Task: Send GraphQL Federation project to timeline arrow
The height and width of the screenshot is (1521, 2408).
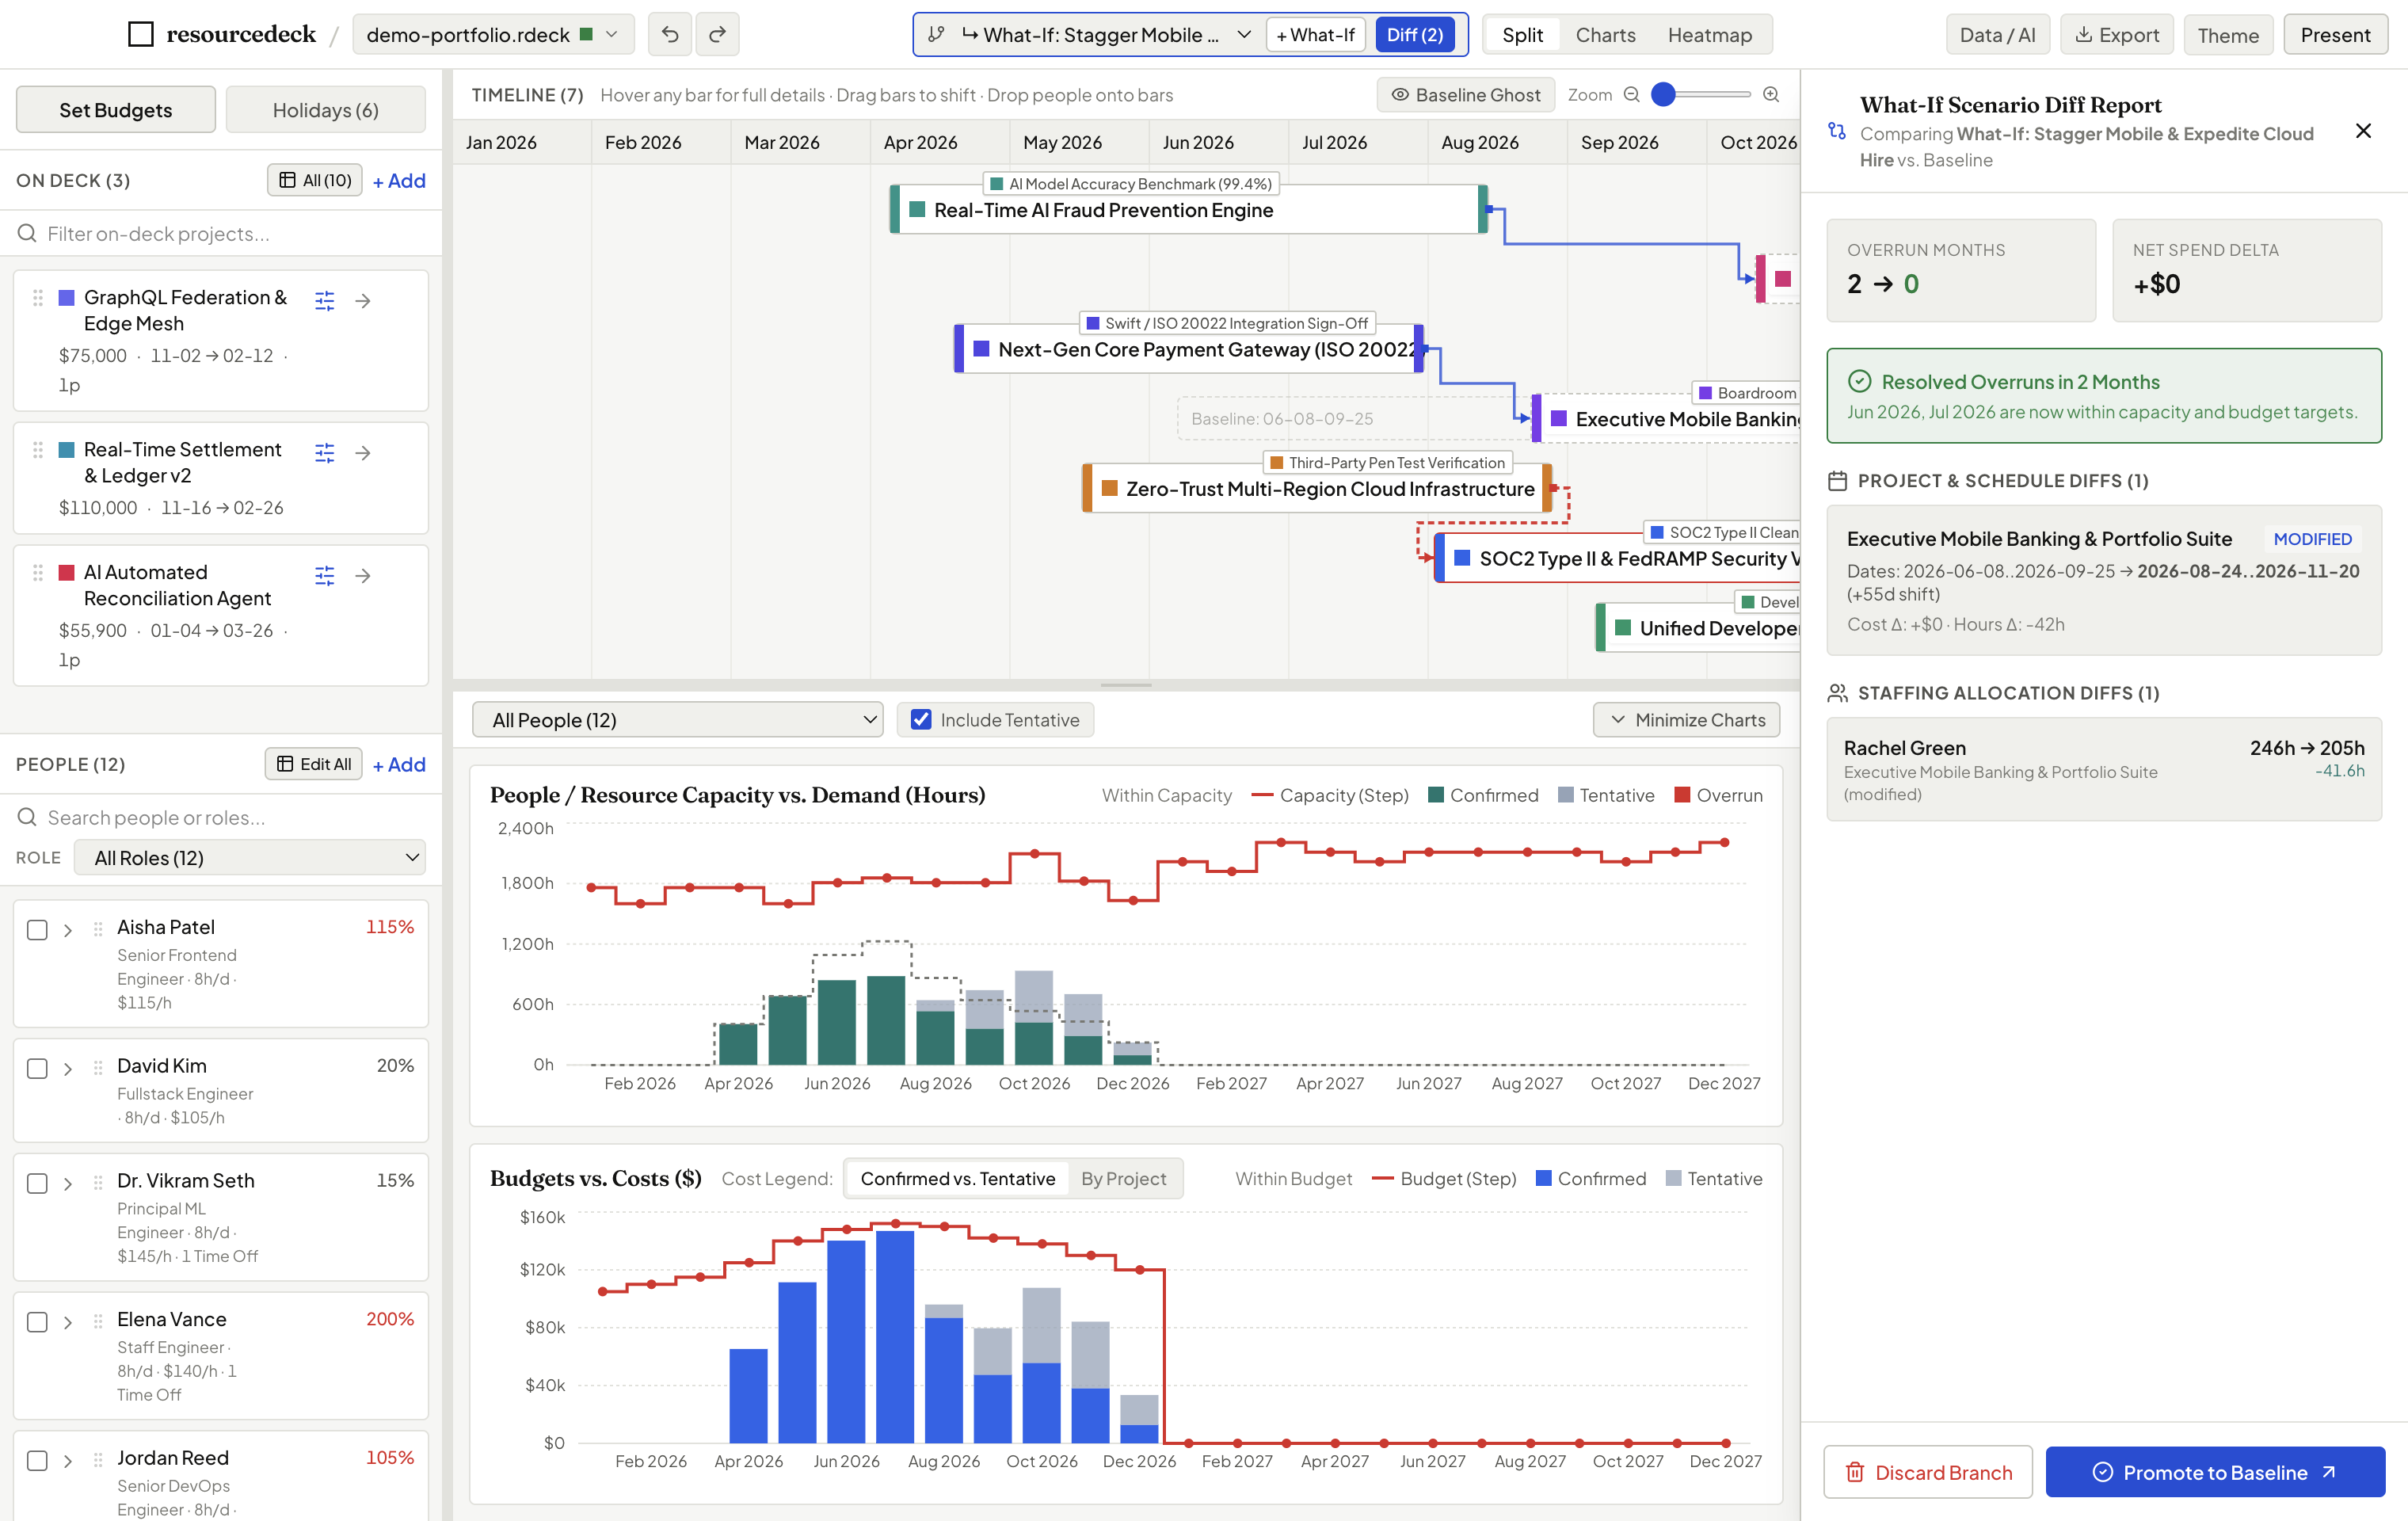Action: point(364,300)
